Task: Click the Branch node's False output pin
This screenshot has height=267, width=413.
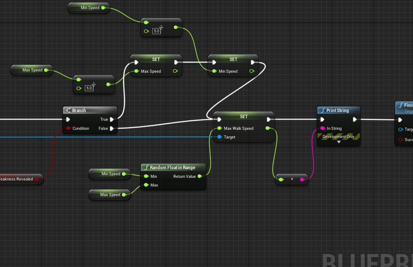Action: click(x=112, y=129)
